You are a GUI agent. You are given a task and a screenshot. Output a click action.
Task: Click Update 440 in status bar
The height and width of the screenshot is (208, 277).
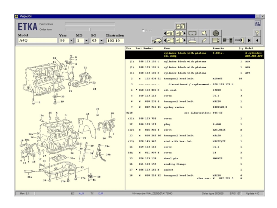point(253,193)
